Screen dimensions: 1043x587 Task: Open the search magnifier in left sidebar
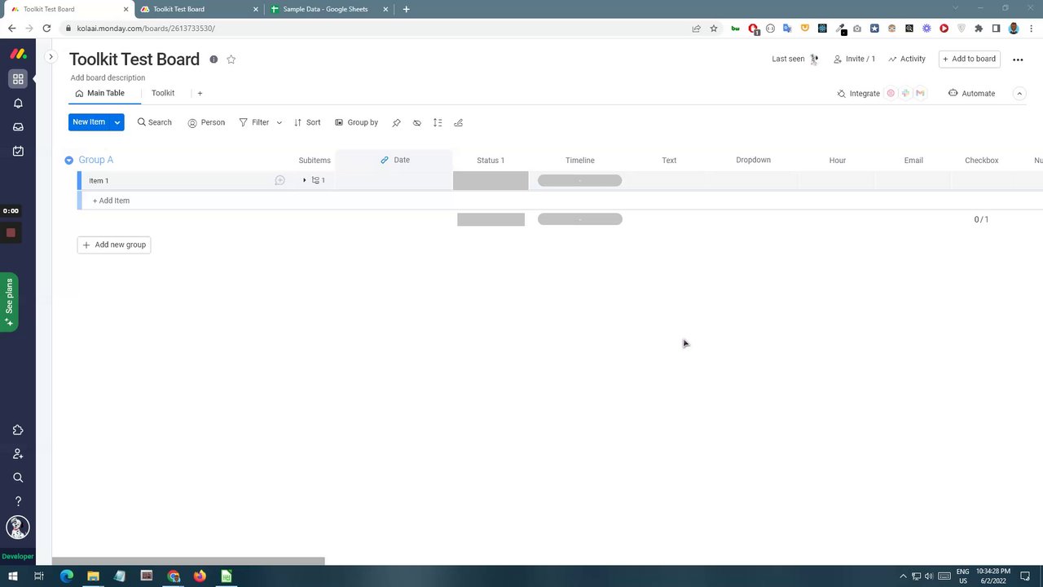(x=18, y=478)
